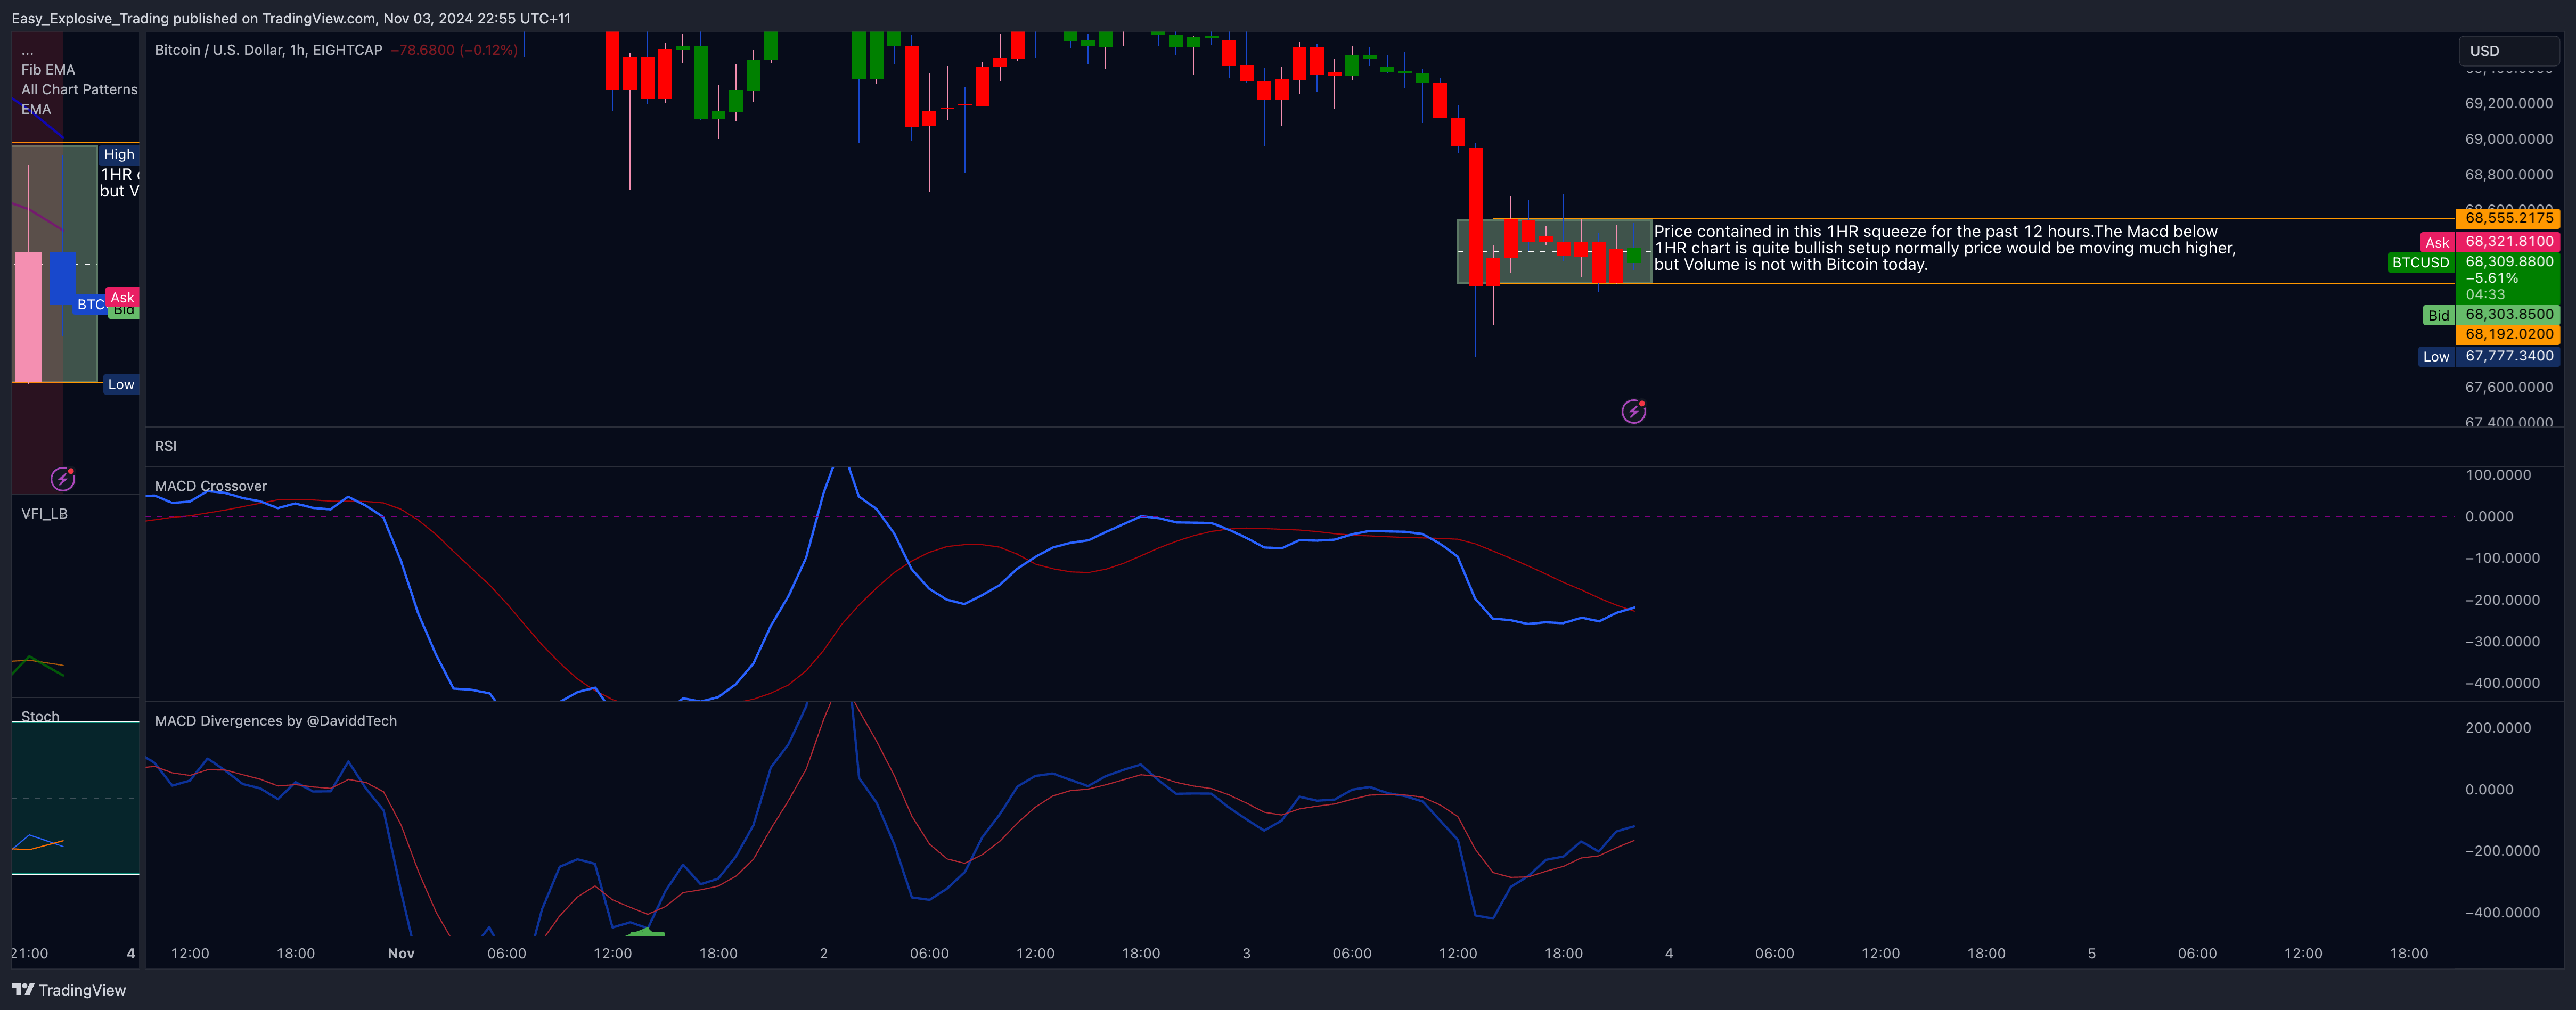Click the orange 68,192.0200 price label
The height and width of the screenshot is (1010, 2576).
2508,335
